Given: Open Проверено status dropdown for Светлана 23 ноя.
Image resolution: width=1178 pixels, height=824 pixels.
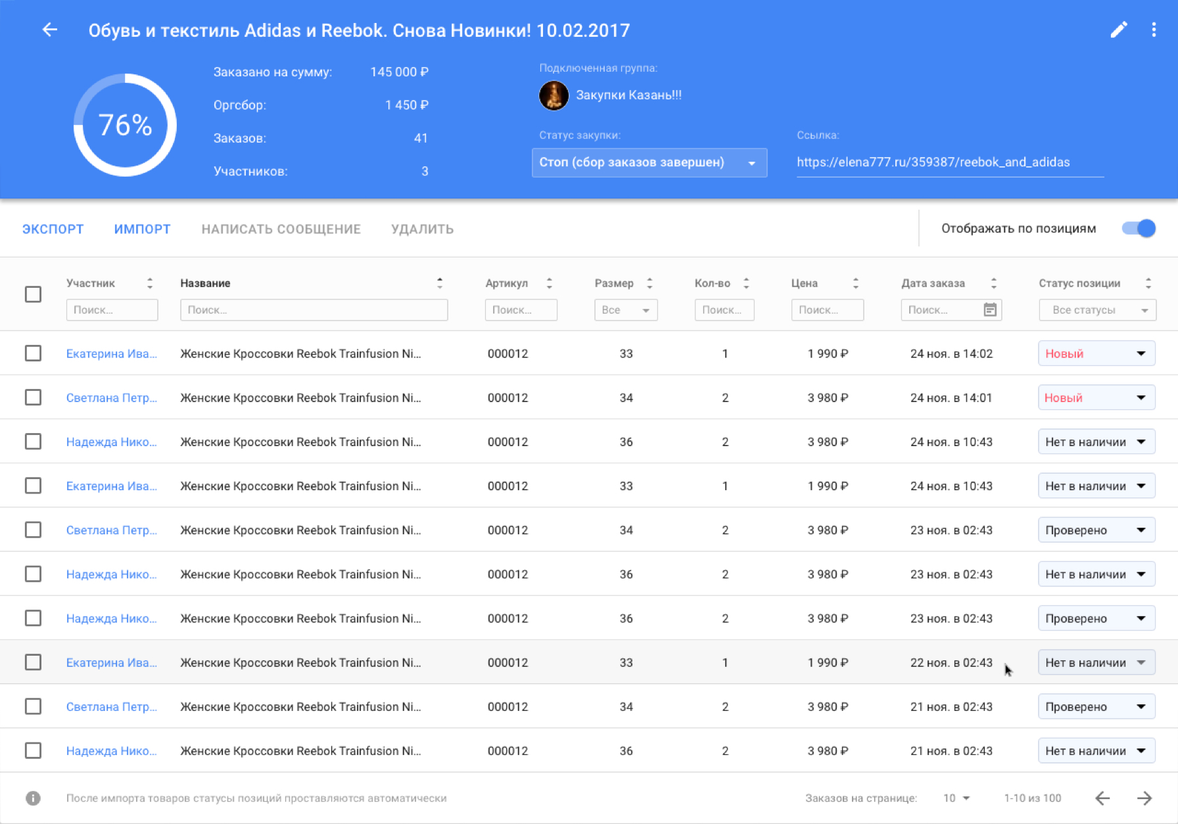Looking at the screenshot, I should 1096,530.
